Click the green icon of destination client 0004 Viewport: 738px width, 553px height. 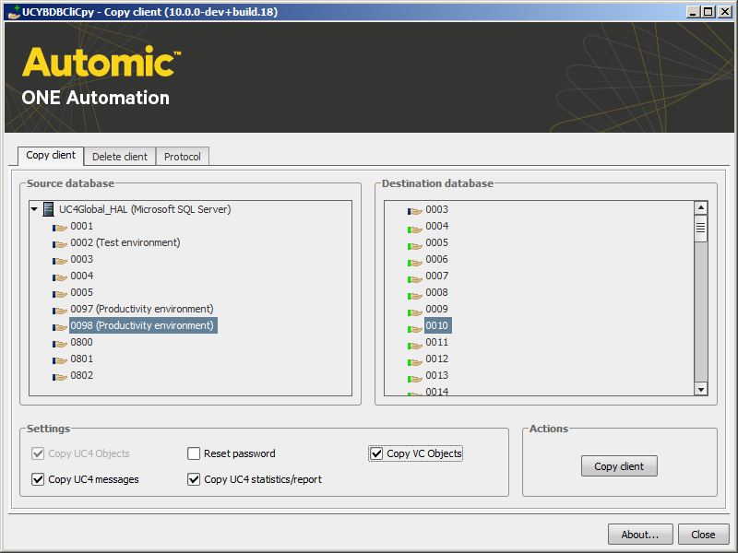(x=415, y=228)
